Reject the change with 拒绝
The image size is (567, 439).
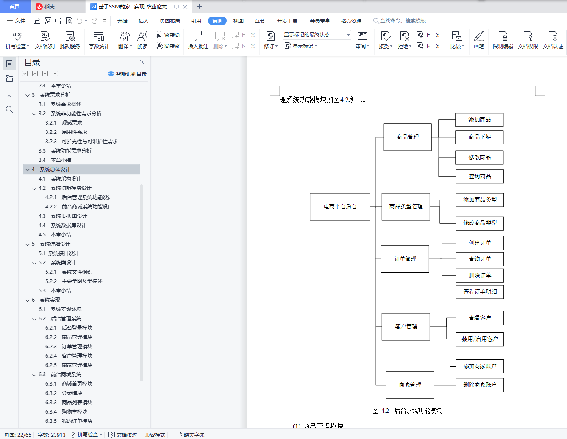tap(405, 40)
